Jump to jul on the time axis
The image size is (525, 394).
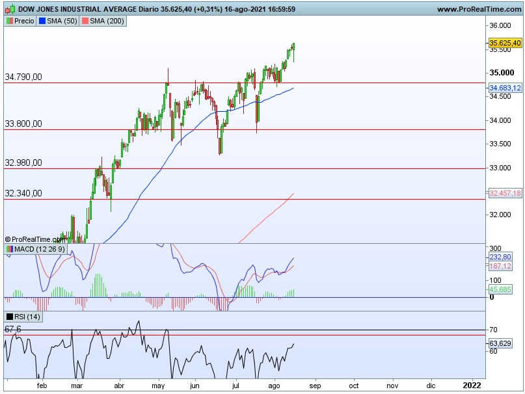[236, 386]
